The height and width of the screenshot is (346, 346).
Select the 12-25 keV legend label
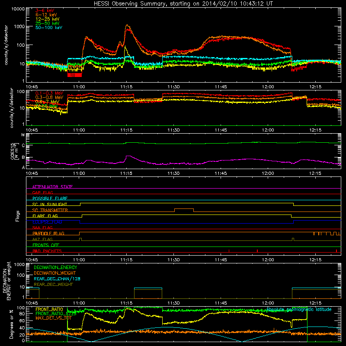pos(48,19)
